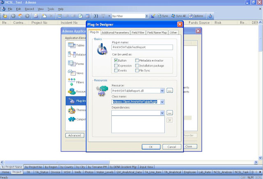Switch to the Other tab
The image size is (263, 179).
(x=173, y=32)
